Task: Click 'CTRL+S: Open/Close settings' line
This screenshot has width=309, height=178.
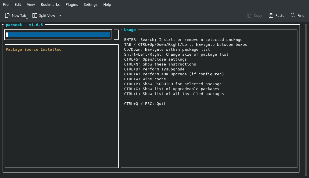Action: click(155, 59)
